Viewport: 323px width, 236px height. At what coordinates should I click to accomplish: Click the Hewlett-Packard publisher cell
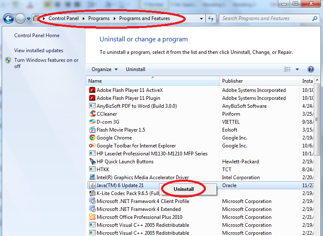pos(241,162)
